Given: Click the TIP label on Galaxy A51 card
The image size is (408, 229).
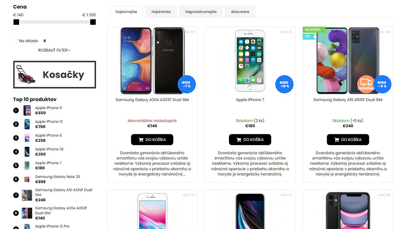Looking at the screenshot, I should tap(308, 37).
